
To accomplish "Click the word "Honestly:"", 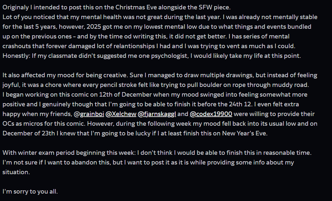I will click(16, 56).
